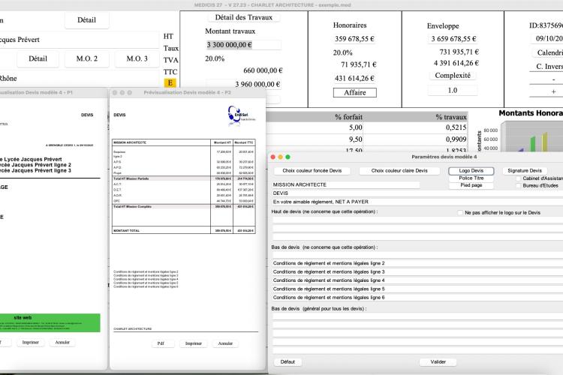Click Conditions de règlement ligne 3 field
This screenshot has height=375, width=563.
417,271
